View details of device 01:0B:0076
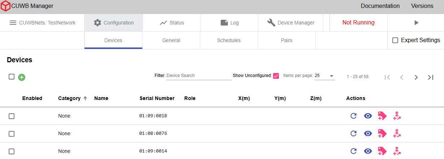The height and width of the screenshot is (159, 444). (x=368, y=133)
